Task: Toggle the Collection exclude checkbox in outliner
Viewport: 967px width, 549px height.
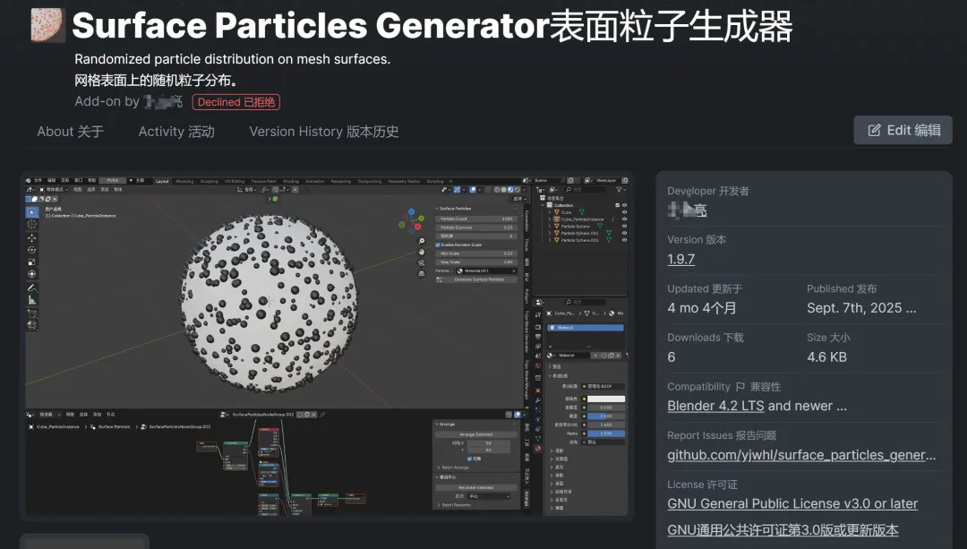Action: click(x=617, y=205)
